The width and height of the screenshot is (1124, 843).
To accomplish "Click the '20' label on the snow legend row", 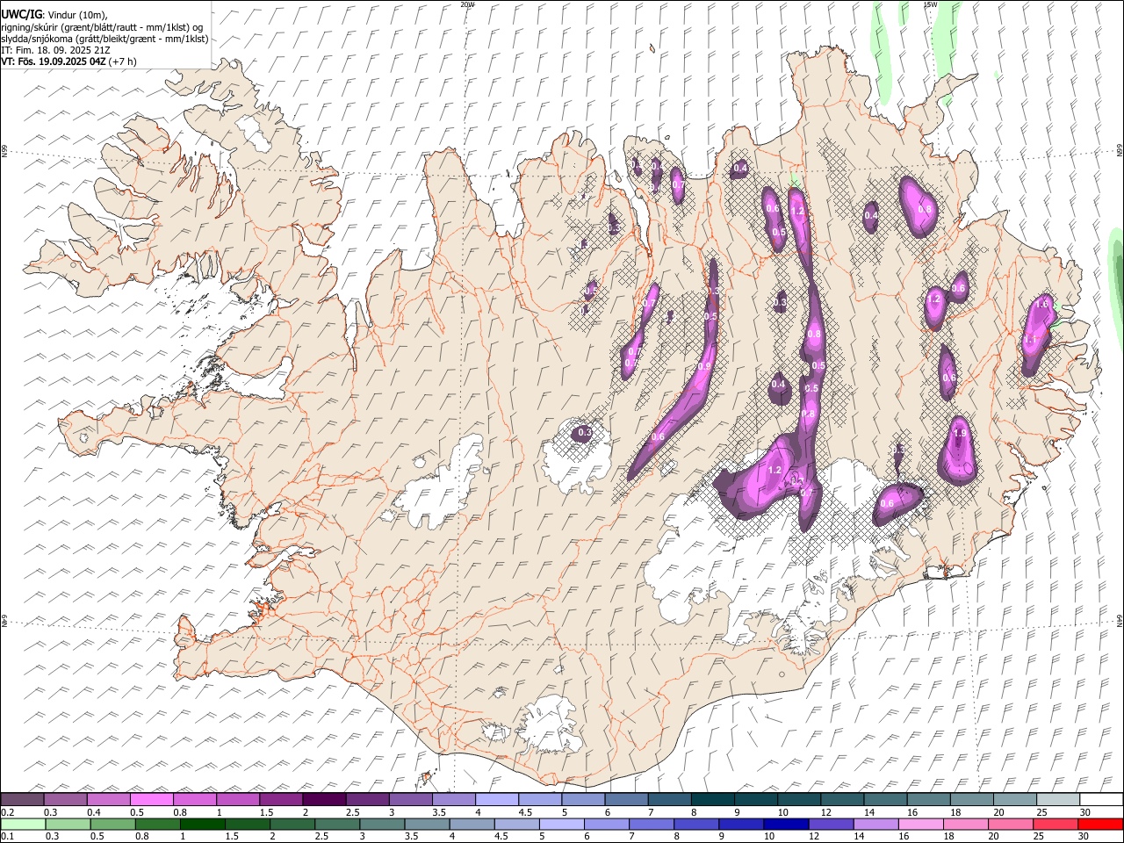I will [x=999, y=812].
